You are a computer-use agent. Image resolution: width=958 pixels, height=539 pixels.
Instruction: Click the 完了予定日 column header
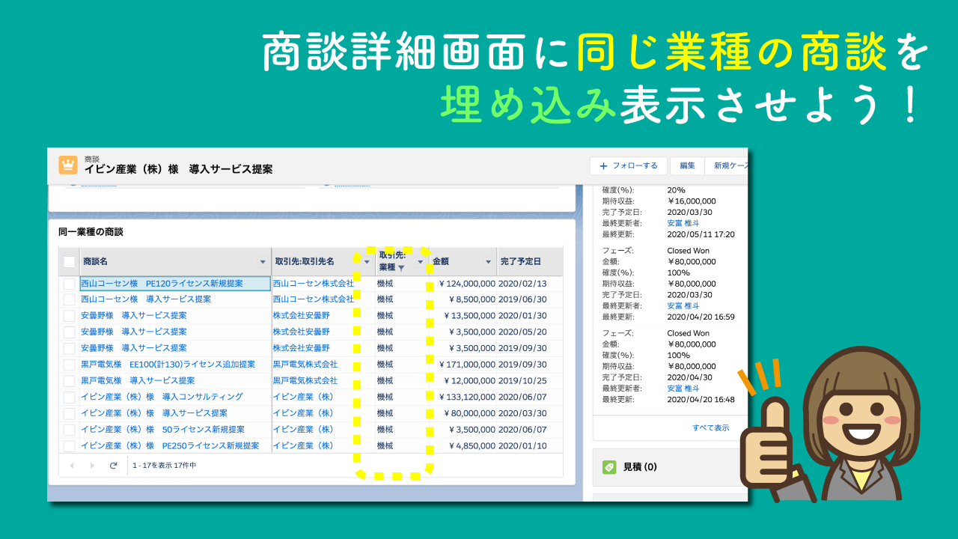[520, 262]
